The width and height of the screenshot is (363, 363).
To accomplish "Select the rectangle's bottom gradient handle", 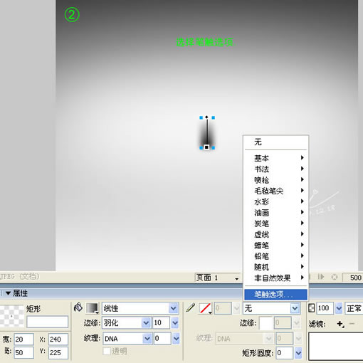I will point(206,147).
